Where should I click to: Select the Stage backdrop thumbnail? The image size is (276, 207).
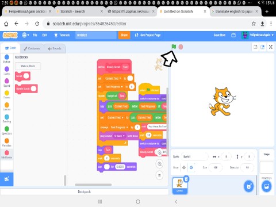[x=266, y=168]
